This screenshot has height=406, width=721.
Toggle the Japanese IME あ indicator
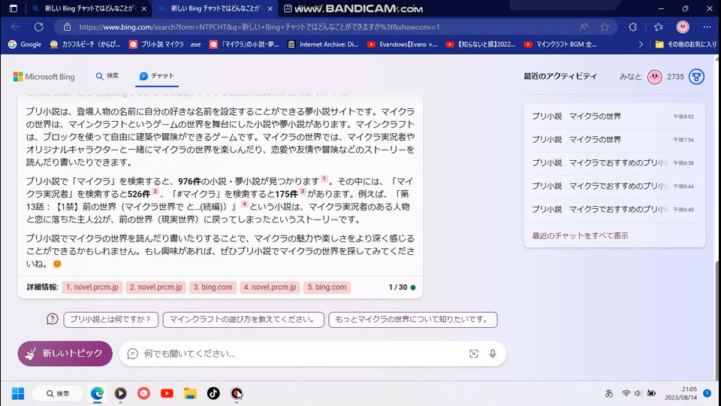pyautogui.click(x=609, y=393)
